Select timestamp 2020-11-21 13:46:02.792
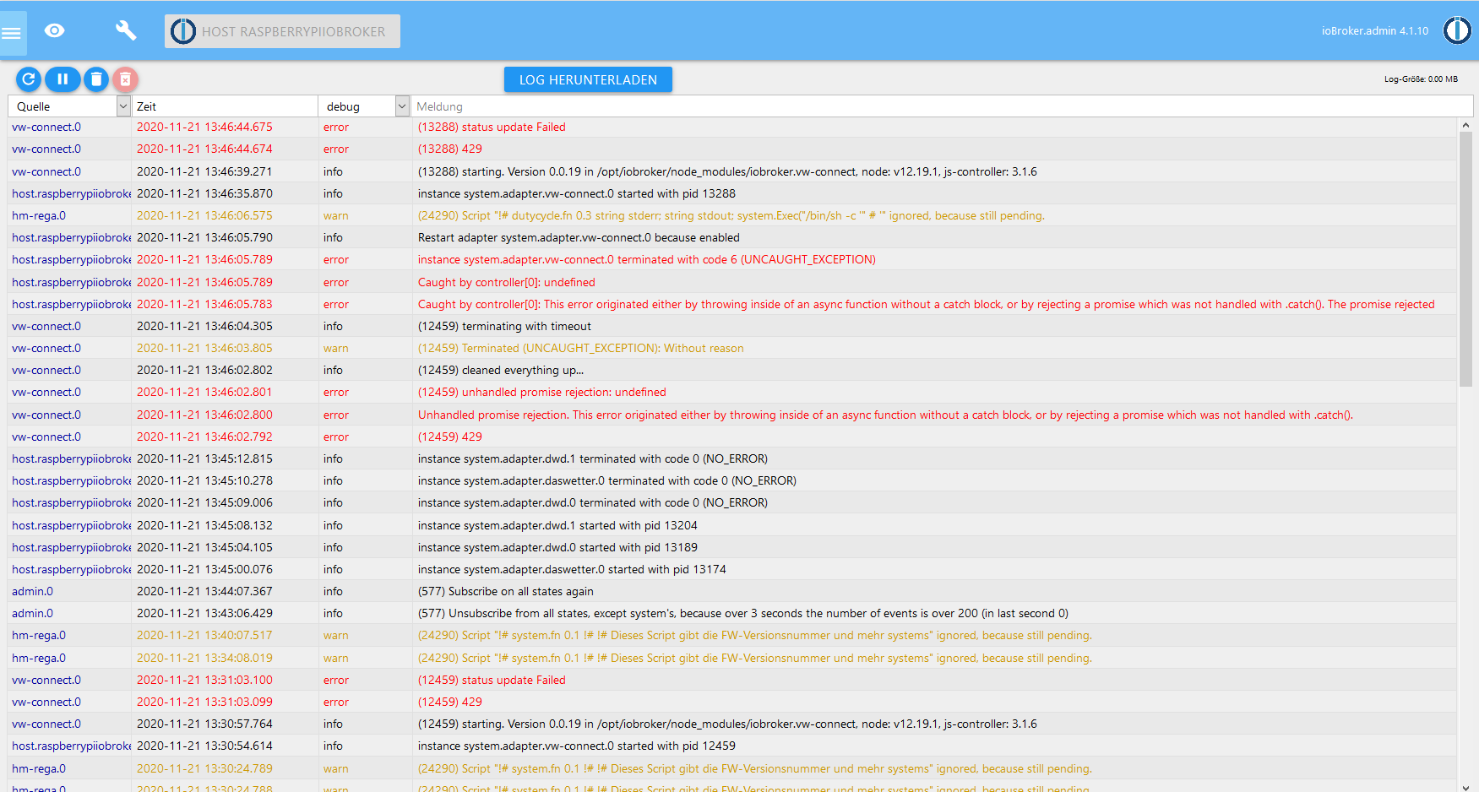Screen dimensions: 1479x792 204,437
